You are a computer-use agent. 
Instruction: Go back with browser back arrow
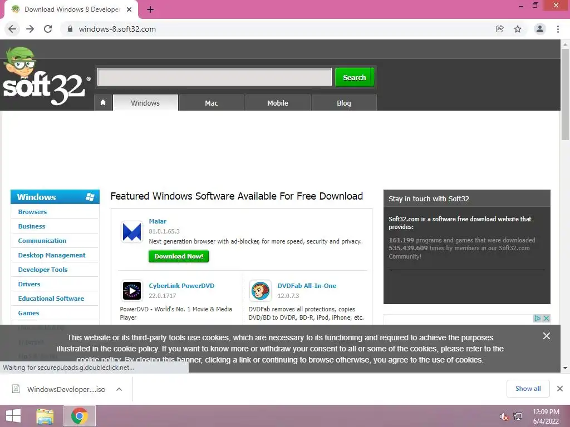click(x=12, y=29)
